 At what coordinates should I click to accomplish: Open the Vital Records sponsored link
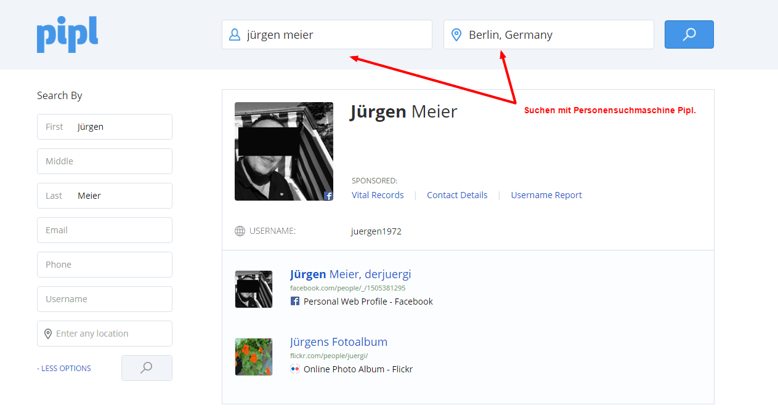coord(377,194)
